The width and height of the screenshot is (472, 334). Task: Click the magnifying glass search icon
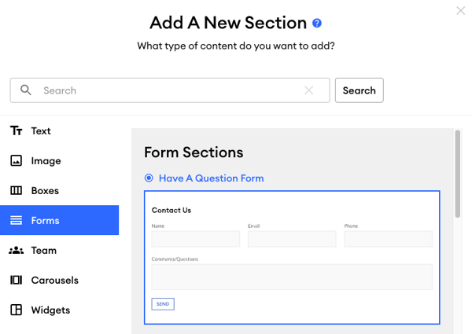tap(26, 90)
